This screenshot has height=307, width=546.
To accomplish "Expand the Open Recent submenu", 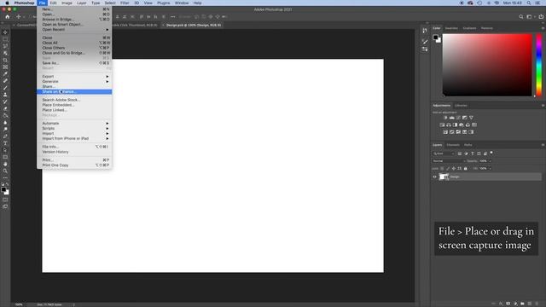I will pos(74,30).
